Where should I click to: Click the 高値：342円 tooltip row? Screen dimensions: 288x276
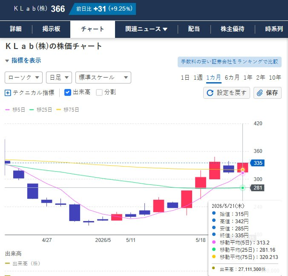point(230,221)
